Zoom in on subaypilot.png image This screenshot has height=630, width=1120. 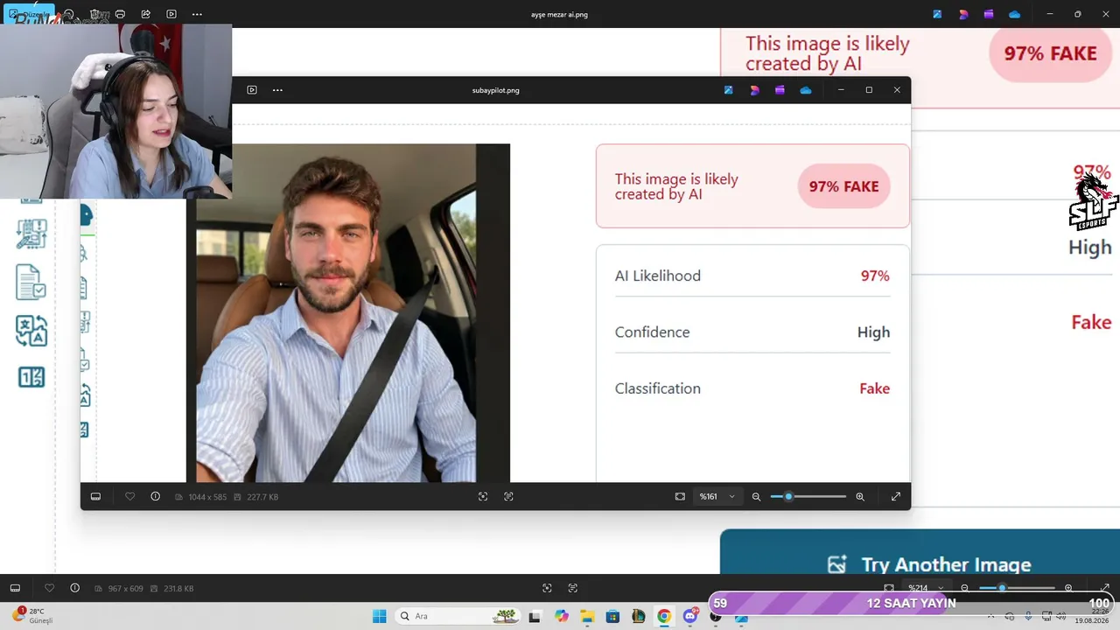pos(860,497)
